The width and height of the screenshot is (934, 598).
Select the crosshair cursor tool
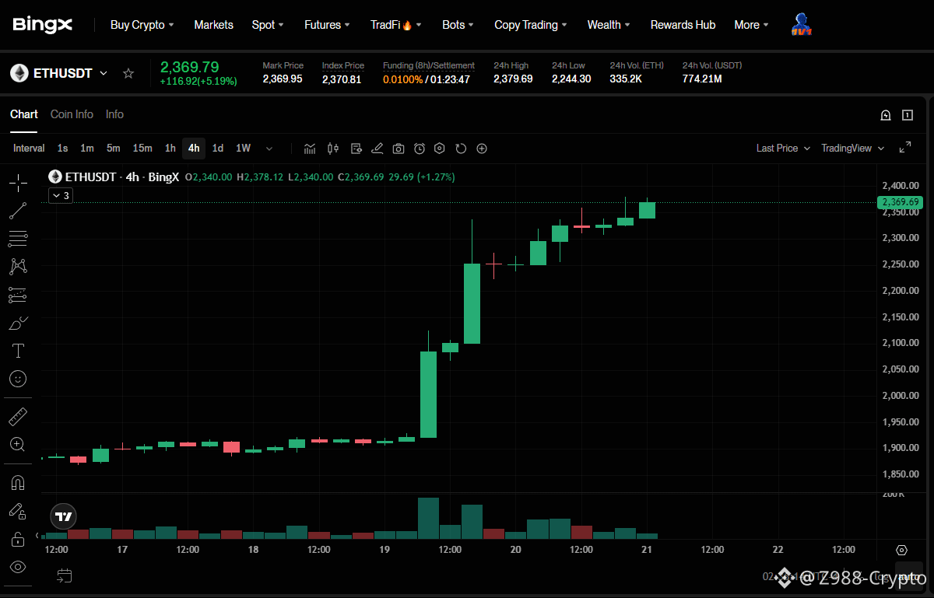pyautogui.click(x=18, y=184)
